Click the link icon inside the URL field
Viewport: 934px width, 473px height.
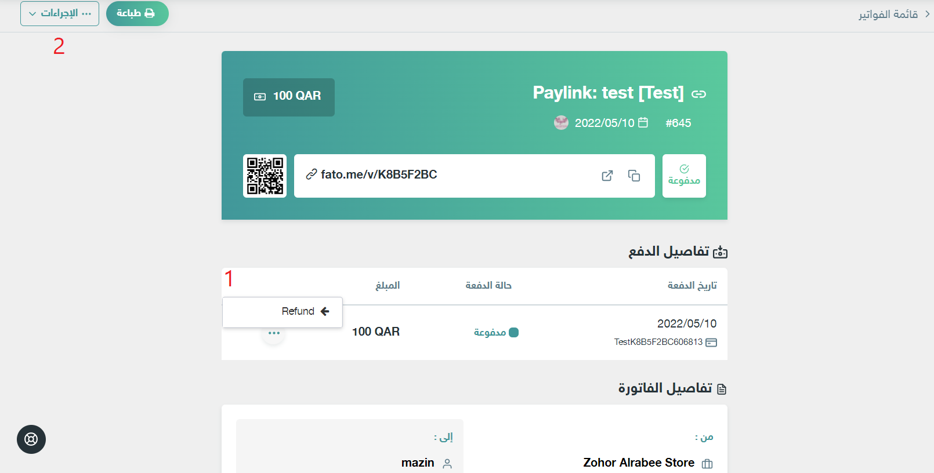click(312, 174)
